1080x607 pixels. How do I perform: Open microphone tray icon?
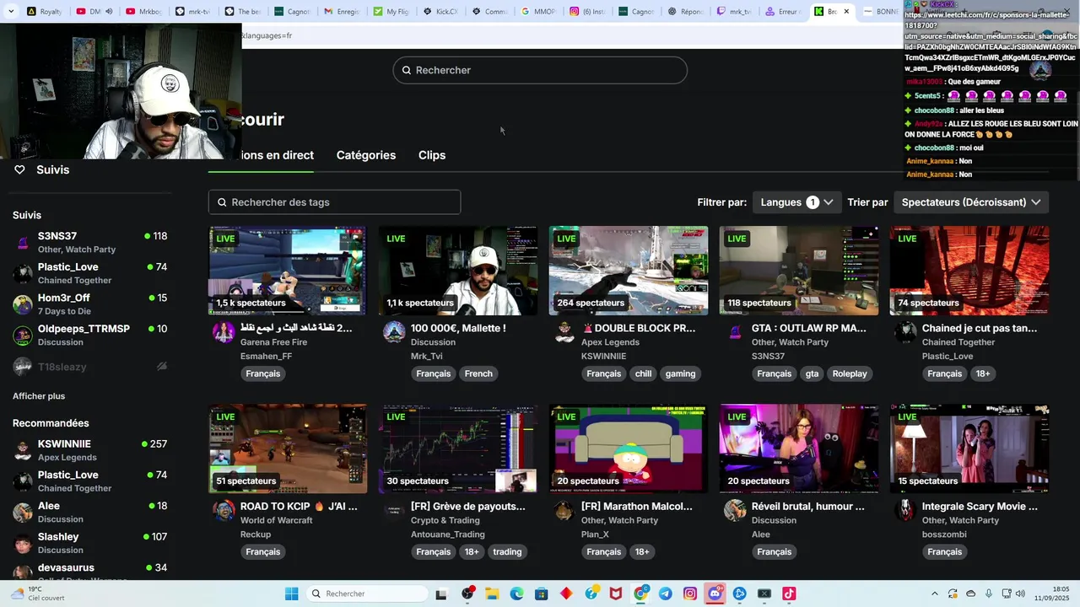(989, 594)
